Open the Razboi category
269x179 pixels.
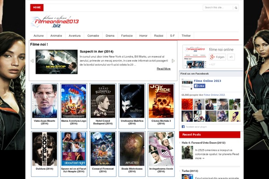[159, 36]
